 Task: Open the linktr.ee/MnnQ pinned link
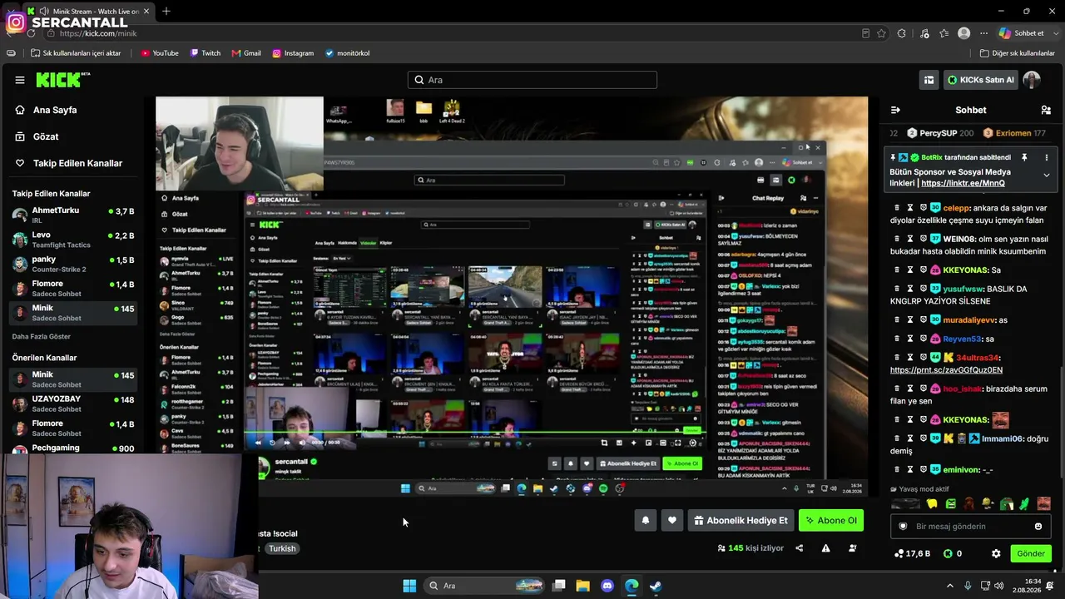tap(963, 183)
